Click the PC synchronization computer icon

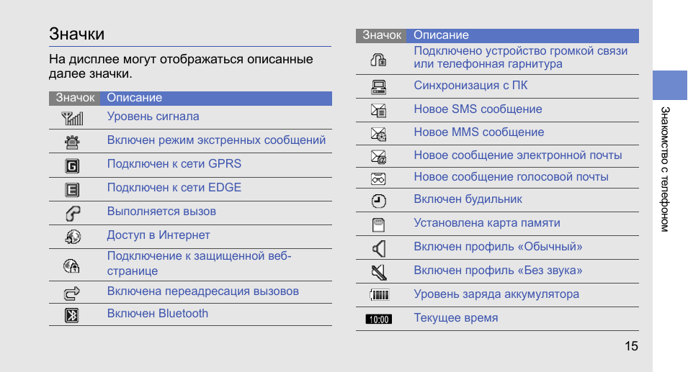point(378,87)
